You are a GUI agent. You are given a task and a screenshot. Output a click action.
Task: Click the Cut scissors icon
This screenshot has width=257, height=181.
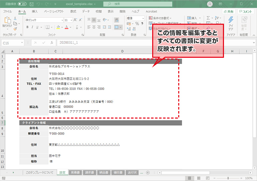point(15,18)
